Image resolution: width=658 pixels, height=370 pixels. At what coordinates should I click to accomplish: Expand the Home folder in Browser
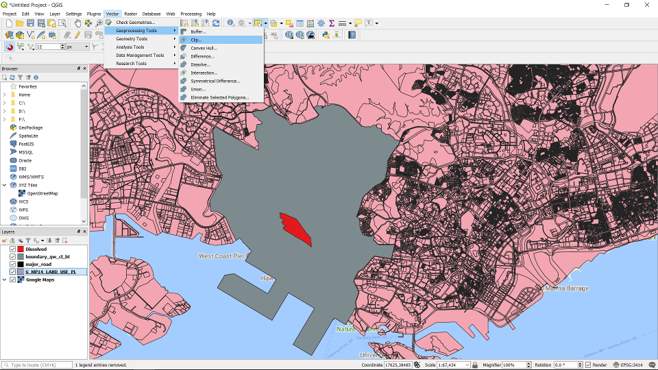point(4,95)
